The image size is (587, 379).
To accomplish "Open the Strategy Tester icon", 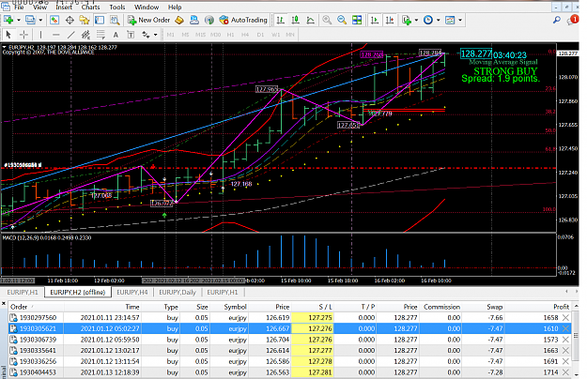I will click(x=115, y=20).
